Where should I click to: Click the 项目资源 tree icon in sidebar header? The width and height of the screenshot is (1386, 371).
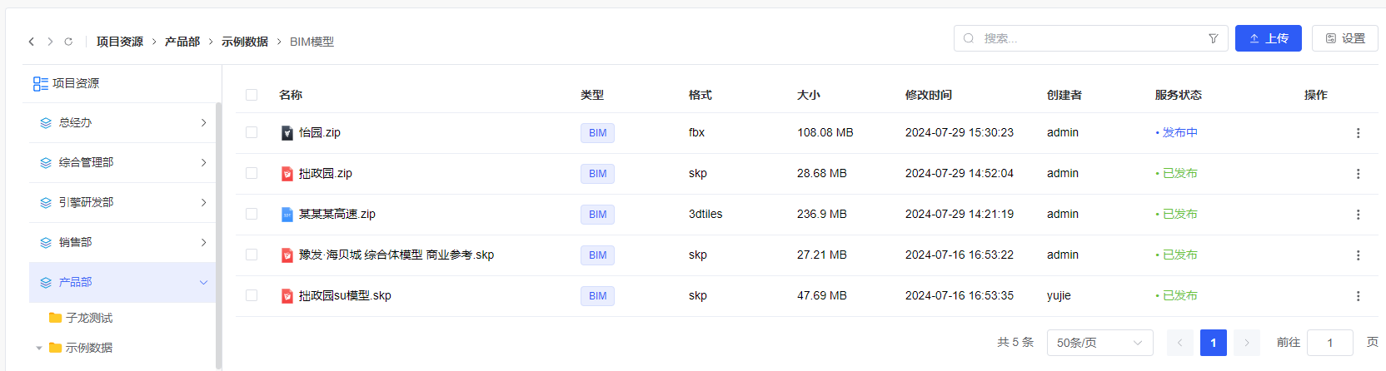tap(40, 84)
